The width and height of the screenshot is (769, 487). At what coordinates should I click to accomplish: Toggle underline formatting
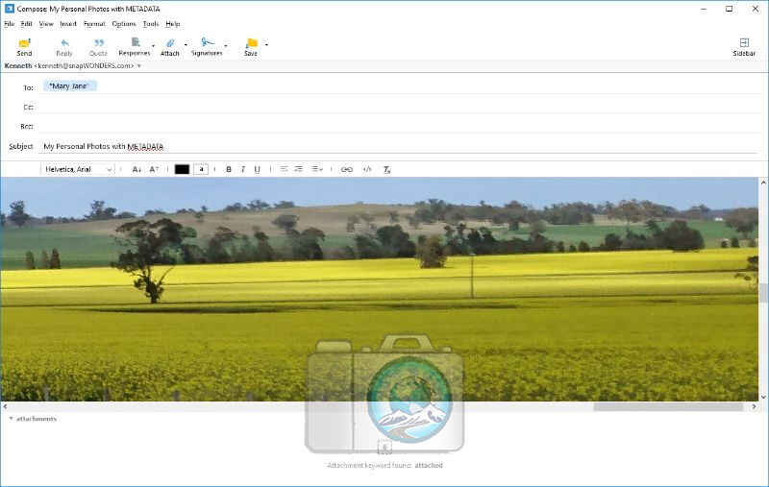click(257, 169)
